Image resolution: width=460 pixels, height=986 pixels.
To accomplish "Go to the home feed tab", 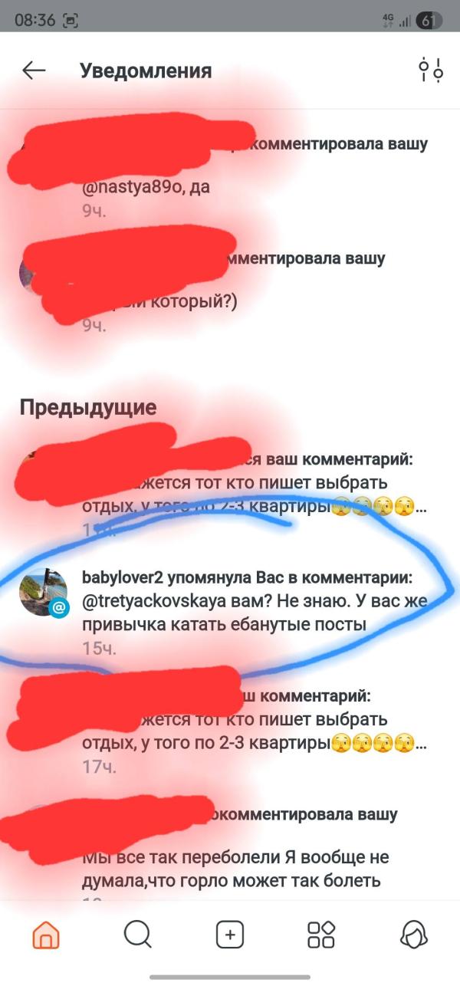I will [46, 935].
